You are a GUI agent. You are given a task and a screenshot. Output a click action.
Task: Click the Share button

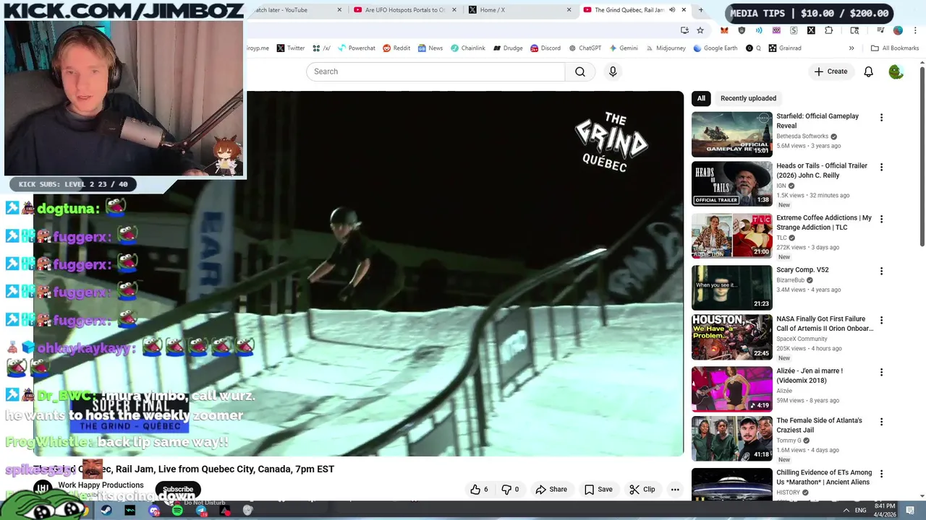(x=551, y=489)
